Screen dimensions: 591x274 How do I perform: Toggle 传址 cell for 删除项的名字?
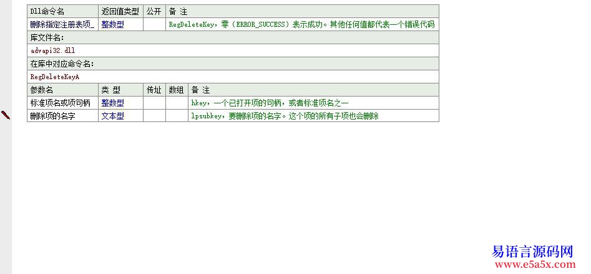tap(154, 116)
